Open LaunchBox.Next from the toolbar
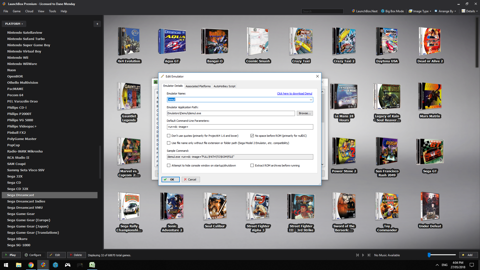Viewport: 480px width, 270px height. [x=364, y=11]
